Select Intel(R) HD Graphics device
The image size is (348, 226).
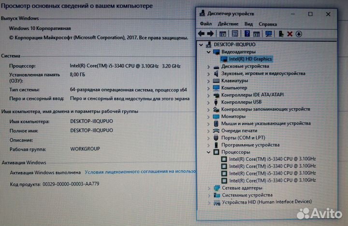pyautogui.click(x=250, y=59)
